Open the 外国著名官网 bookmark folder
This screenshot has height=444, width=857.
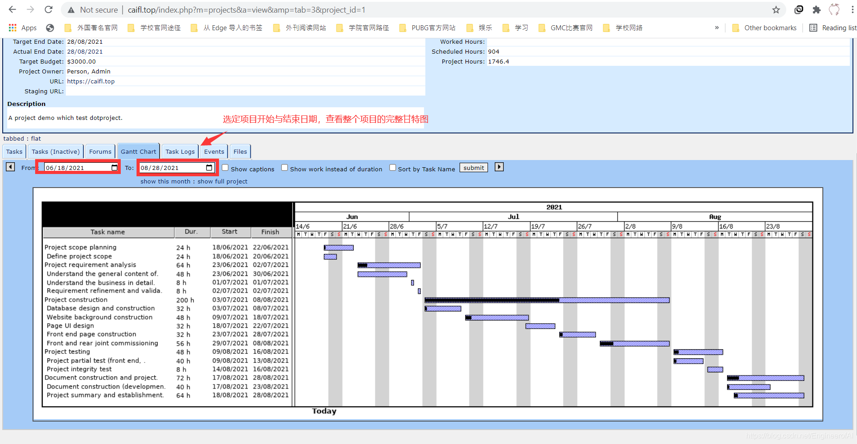click(91, 28)
